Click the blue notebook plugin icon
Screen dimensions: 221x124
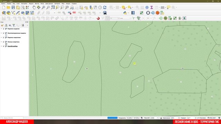coord(133,13)
